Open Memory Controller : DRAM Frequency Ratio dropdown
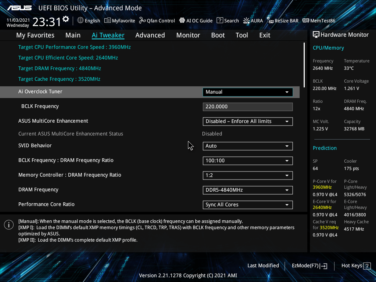This screenshot has width=376, height=282. point(248,175)
